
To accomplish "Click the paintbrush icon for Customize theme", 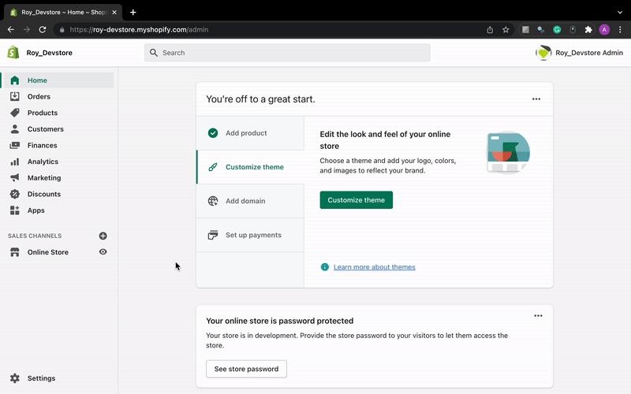I will pyautogui.click(x=213, y=167).
